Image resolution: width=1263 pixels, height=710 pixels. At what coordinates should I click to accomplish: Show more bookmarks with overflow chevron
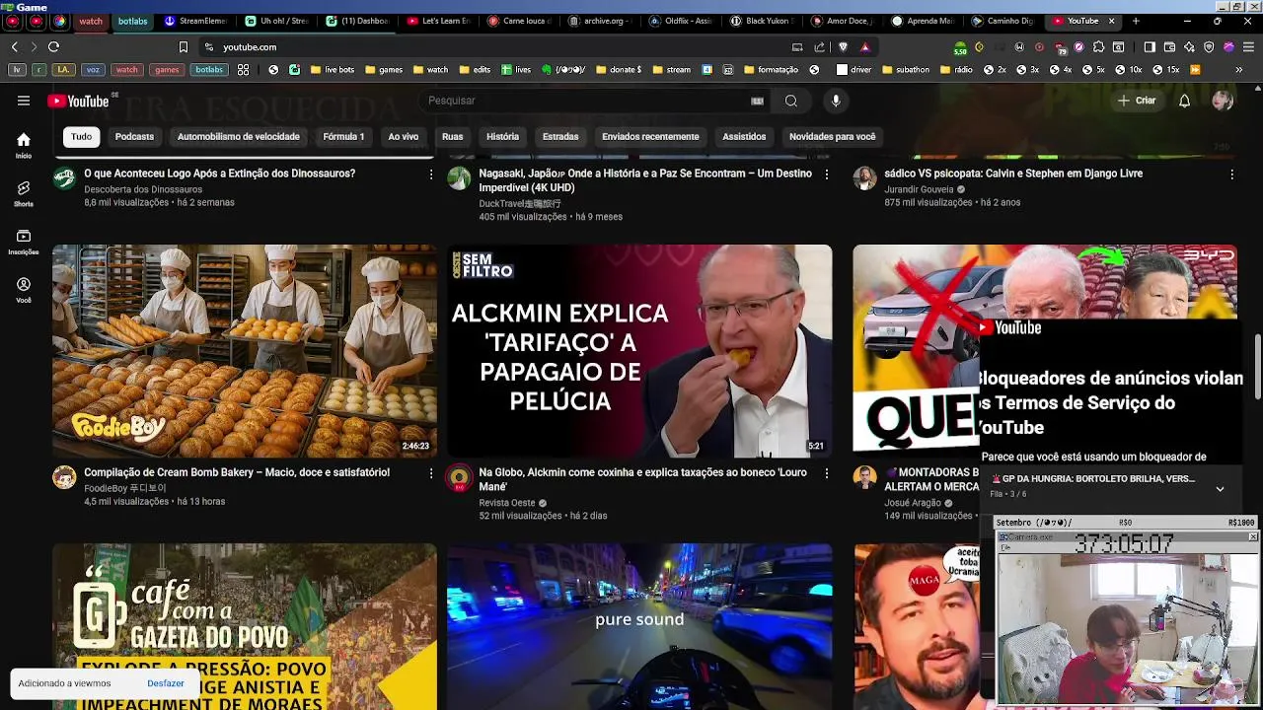coord(1238,70)
